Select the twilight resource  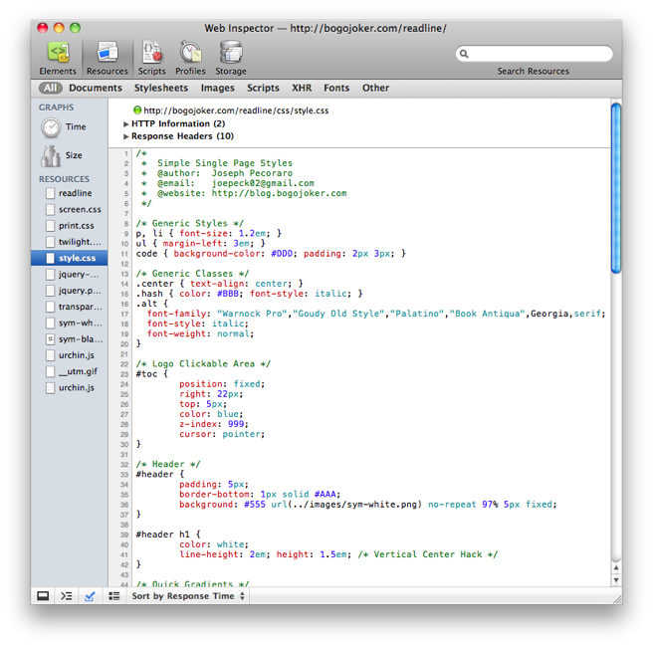[x=69, y=242]
